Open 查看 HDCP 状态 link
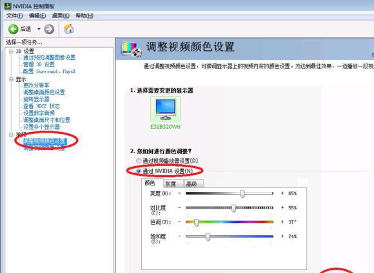Viewport: 374px width, 273px height. 41,106
